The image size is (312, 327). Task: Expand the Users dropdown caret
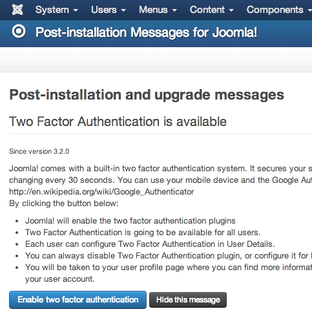[123, 10]
